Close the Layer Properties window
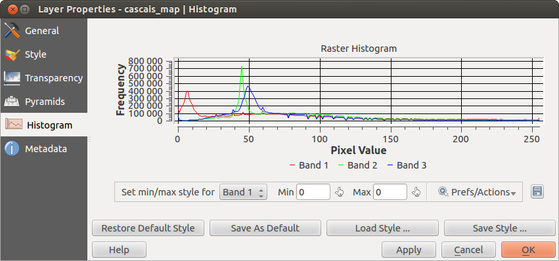The width and height of the screenshot is (559, 261). [x=13, y=9]
